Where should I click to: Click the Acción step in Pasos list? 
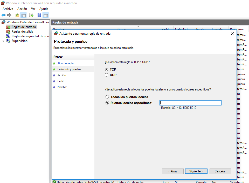pos(62,75)
